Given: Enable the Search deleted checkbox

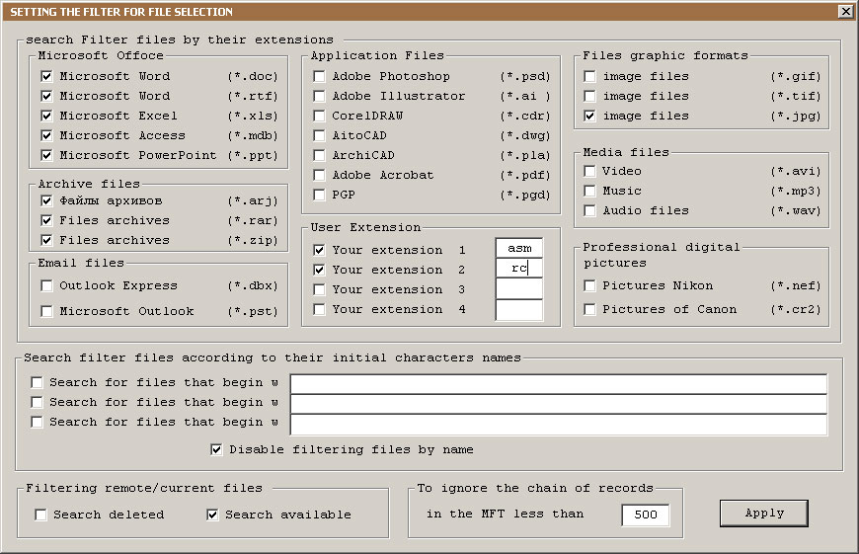Looking at the screenshot, I should click(x=40, y=514).
